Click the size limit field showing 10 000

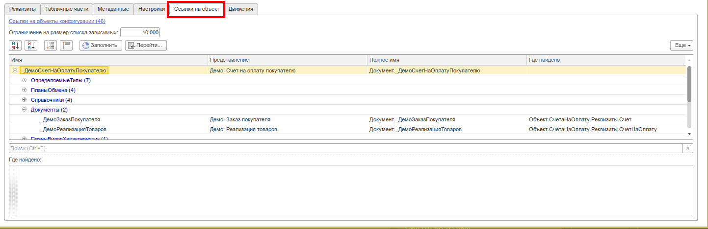140,33
